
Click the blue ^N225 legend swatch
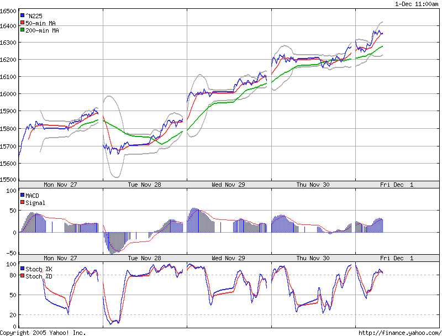[23, 15]
